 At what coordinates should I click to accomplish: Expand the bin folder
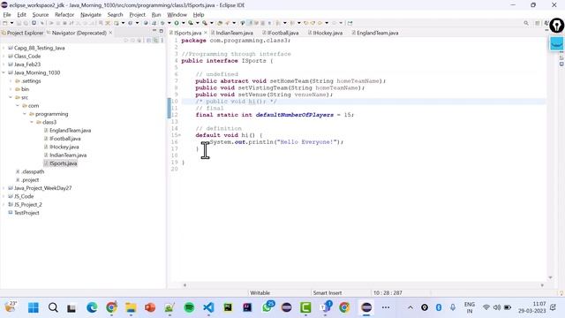pos(11,89)
